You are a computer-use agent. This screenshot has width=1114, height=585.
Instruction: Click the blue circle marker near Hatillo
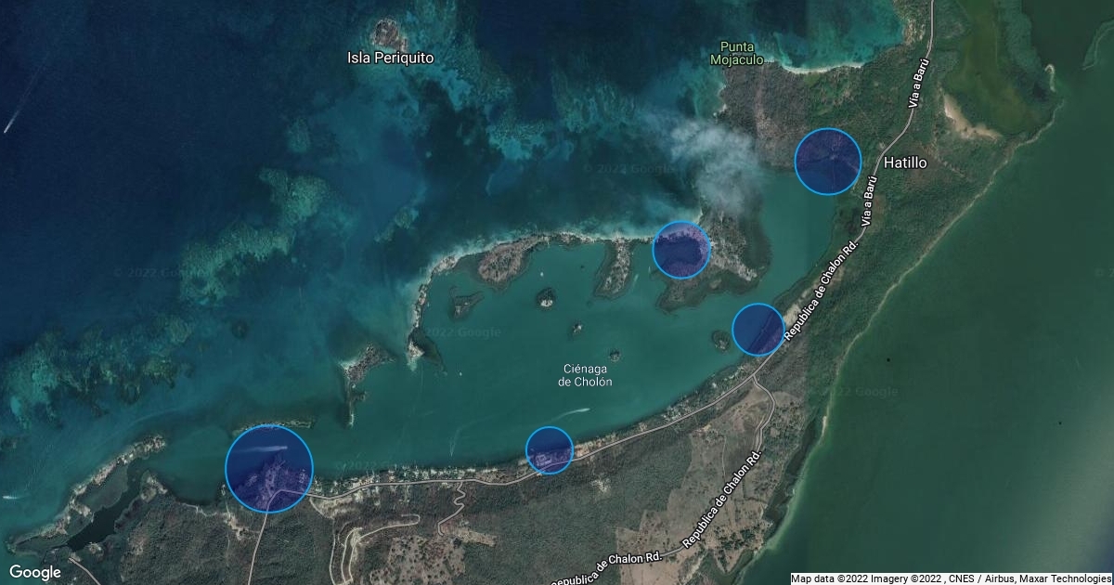click(828, 162)
